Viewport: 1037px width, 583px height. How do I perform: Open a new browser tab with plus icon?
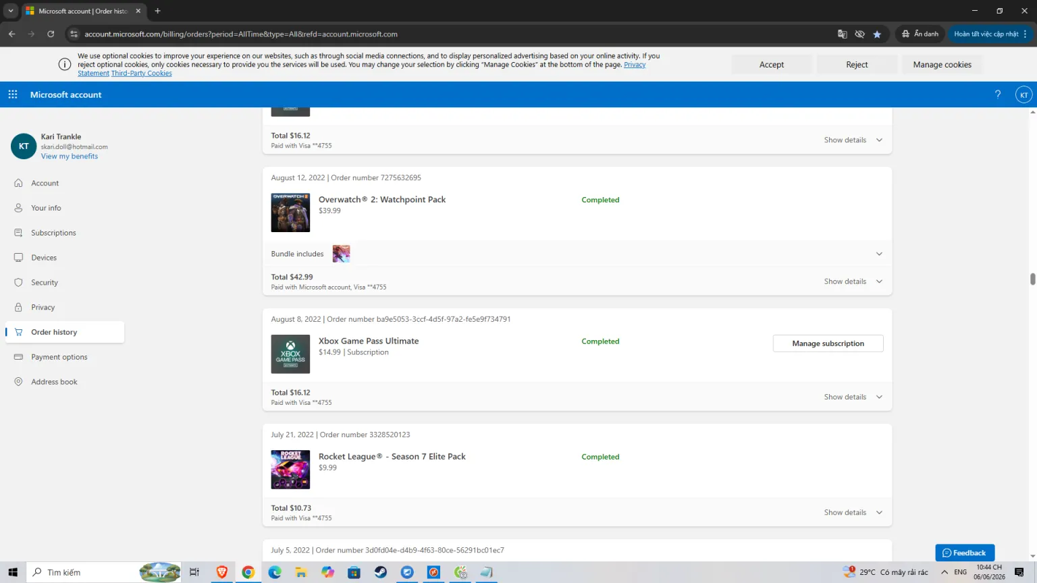(x=157, y=11)
